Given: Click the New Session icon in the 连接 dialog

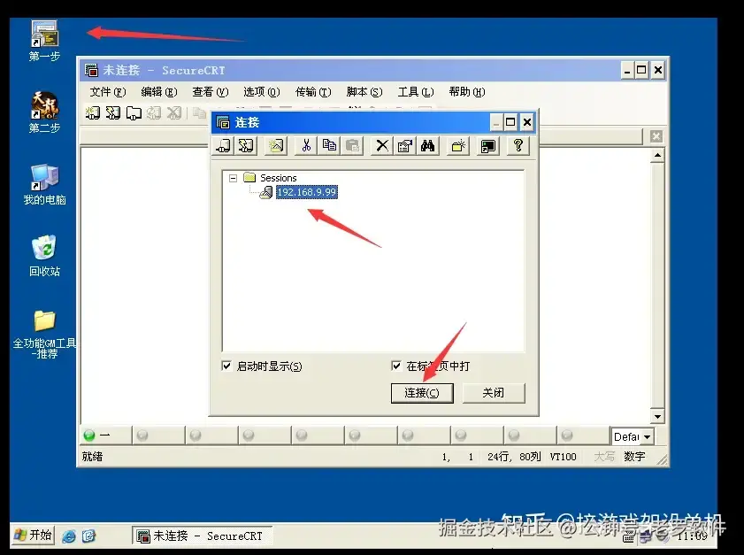Looking at the screenshot, I should coord(276,145).
